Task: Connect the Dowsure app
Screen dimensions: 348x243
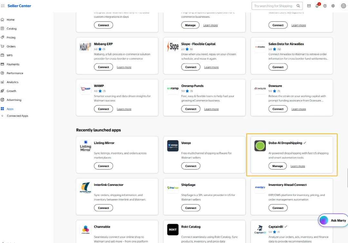Action: pos(278,109)
